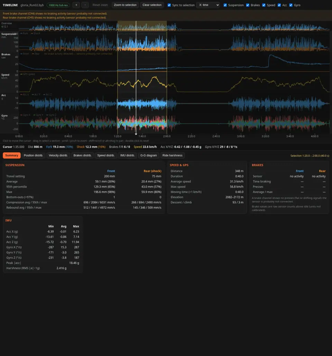Uncheck the Brakes channel checkbox

(248, 5)
